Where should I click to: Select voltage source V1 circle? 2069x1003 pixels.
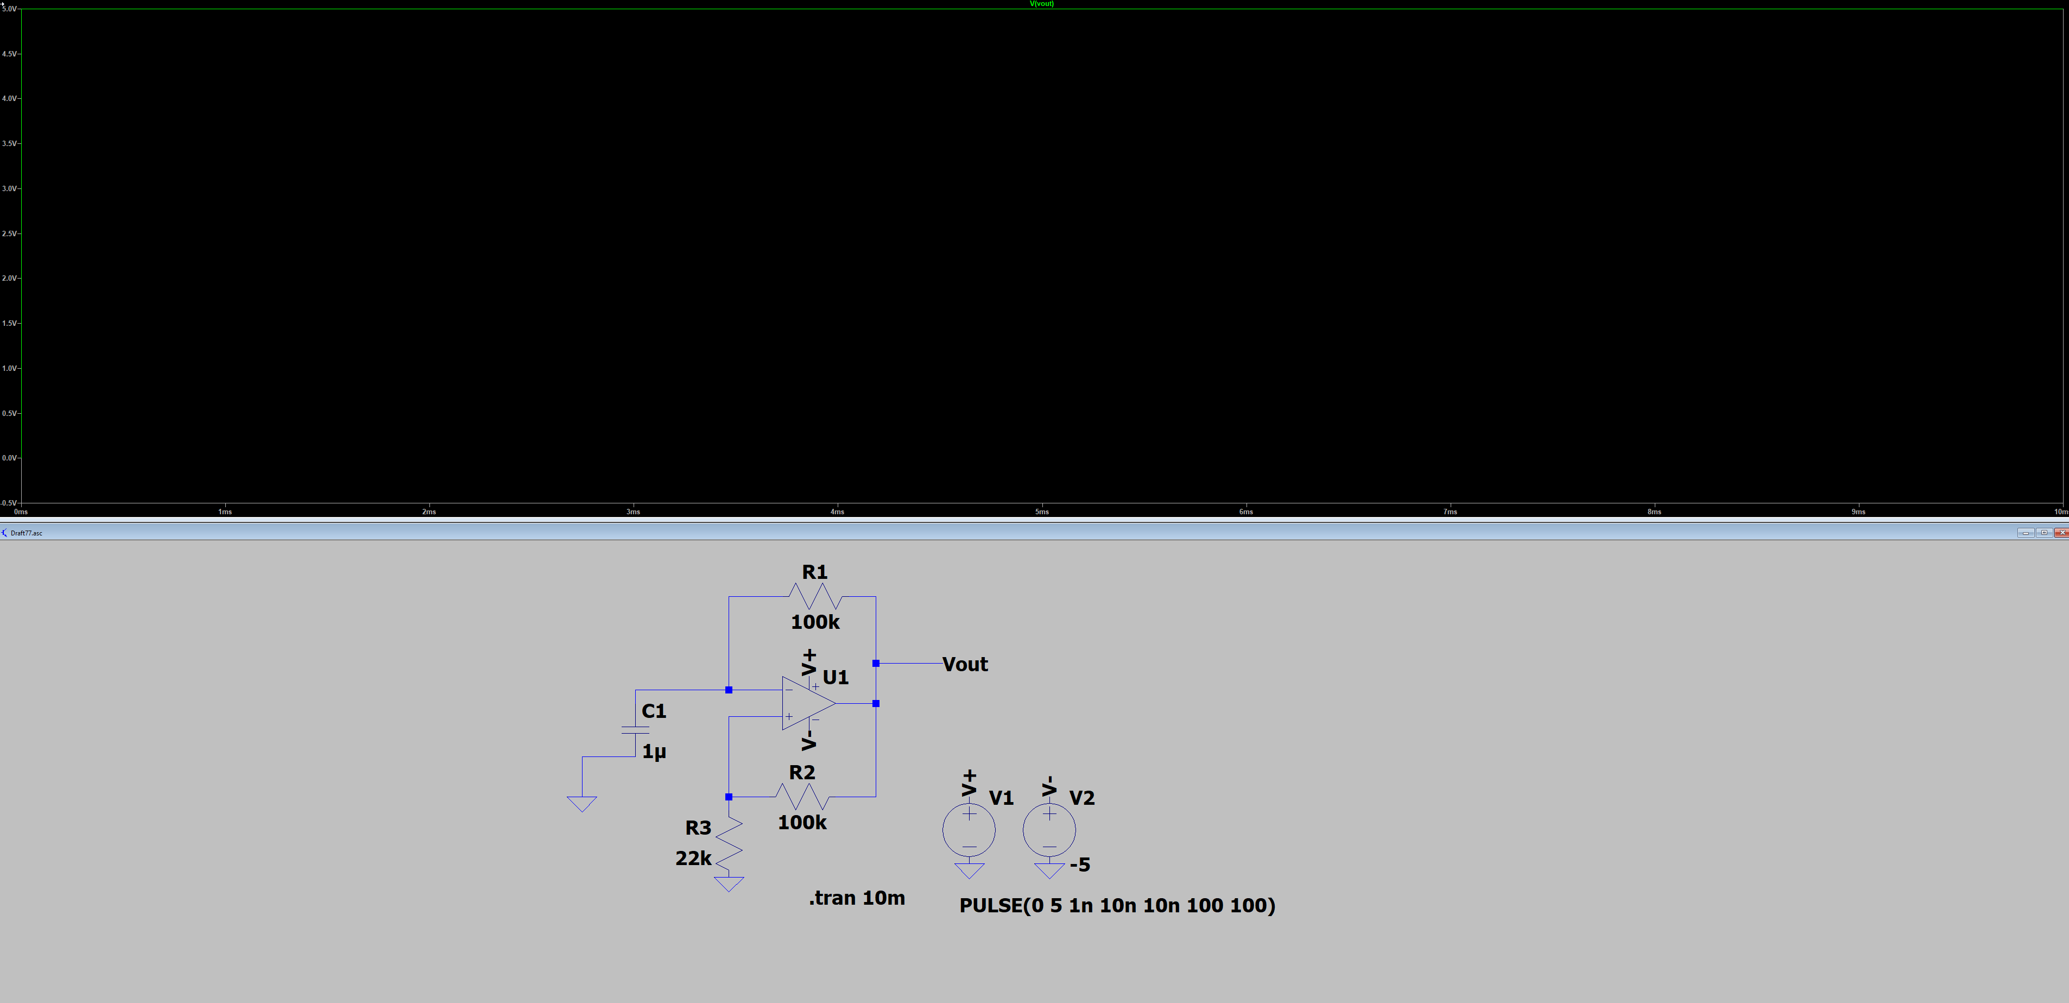point(969,830)
